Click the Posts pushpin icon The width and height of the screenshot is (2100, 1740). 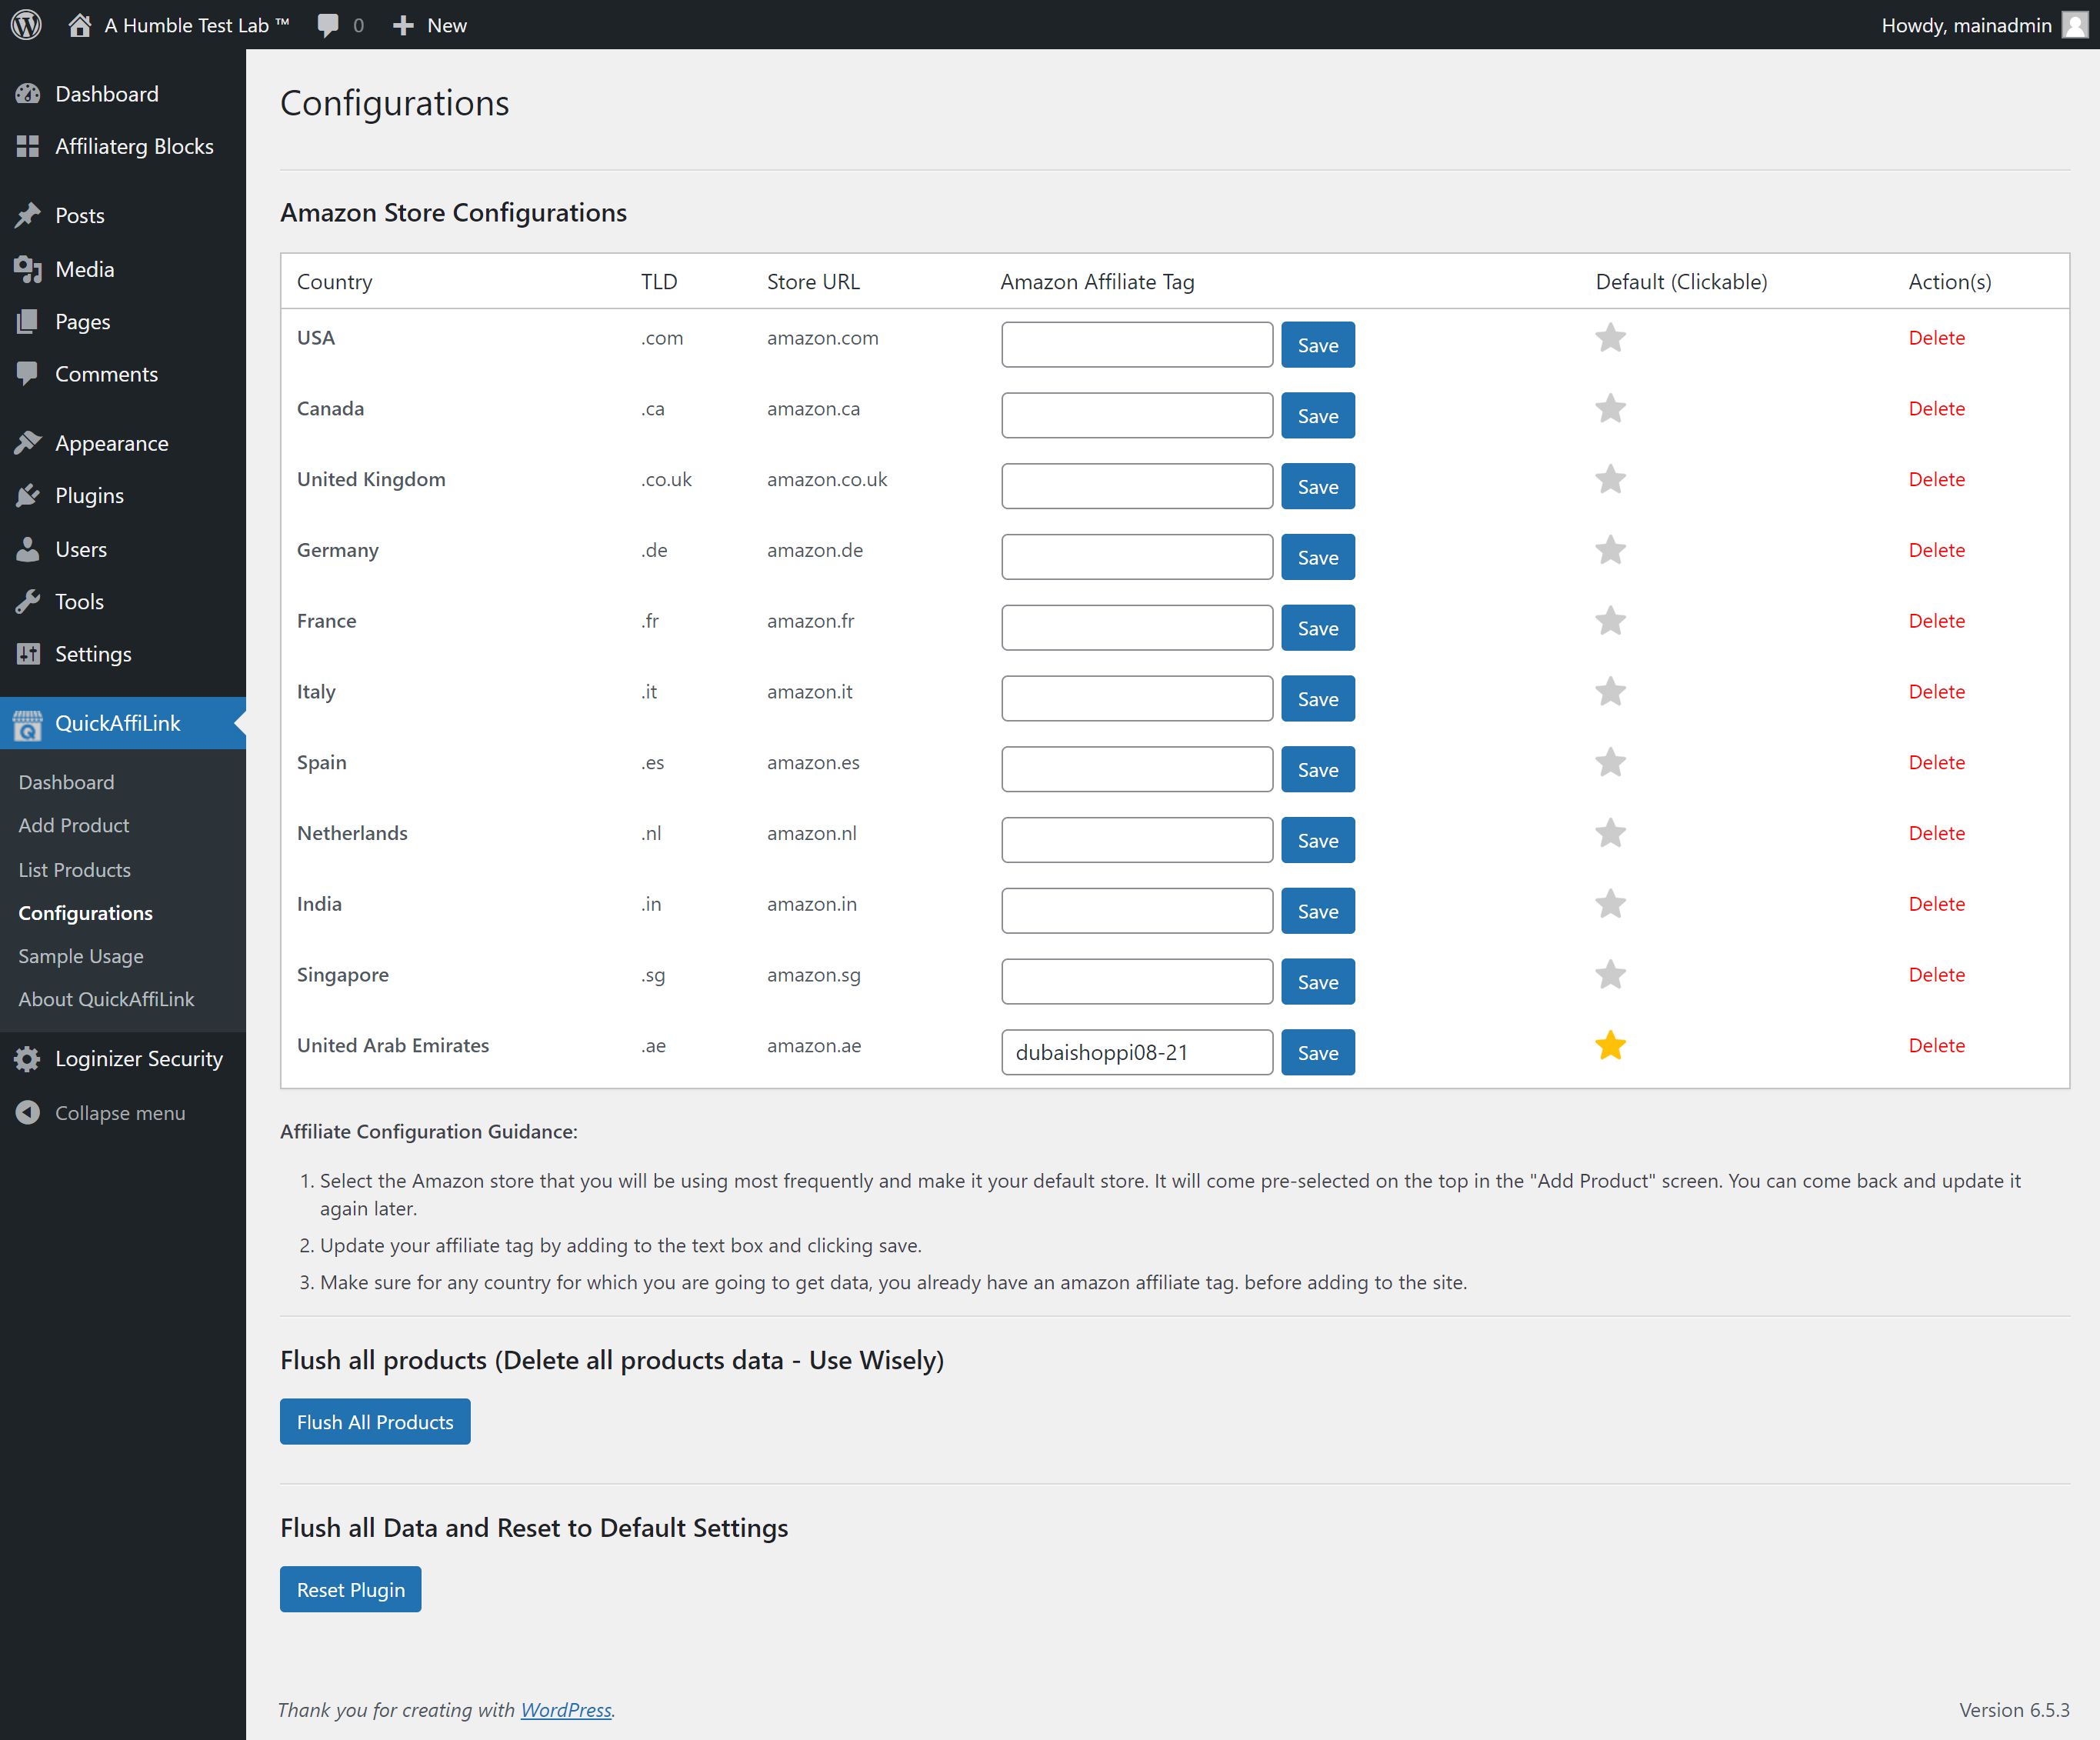pyautogui.click(x=28, y=215)
